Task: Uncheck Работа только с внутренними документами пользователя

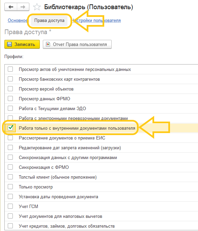Action: click(10, 128)
